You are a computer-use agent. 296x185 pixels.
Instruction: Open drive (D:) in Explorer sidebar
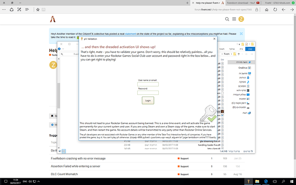coord(241,107)
